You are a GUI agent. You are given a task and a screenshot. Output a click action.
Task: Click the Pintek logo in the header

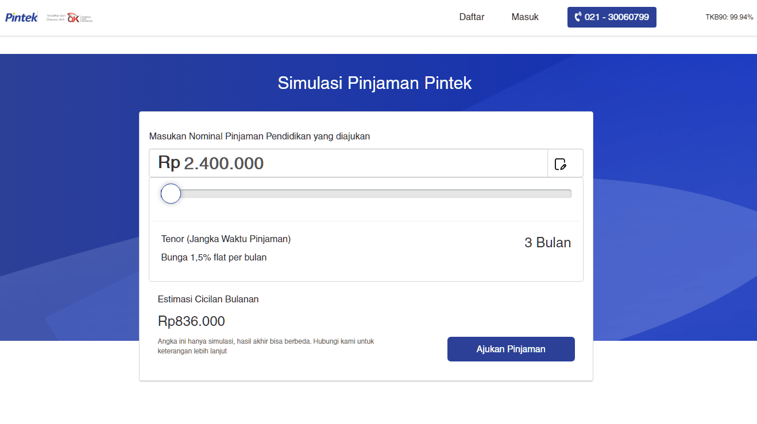(21, 17)
